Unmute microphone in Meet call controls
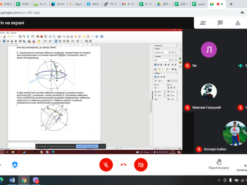Screen dimensions: 247x185 click(106, 164)
